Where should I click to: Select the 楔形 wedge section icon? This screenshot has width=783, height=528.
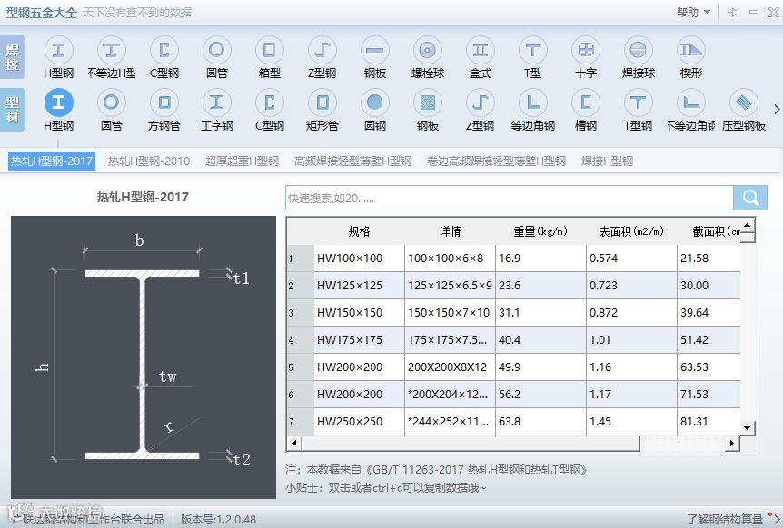click(690, 51)
